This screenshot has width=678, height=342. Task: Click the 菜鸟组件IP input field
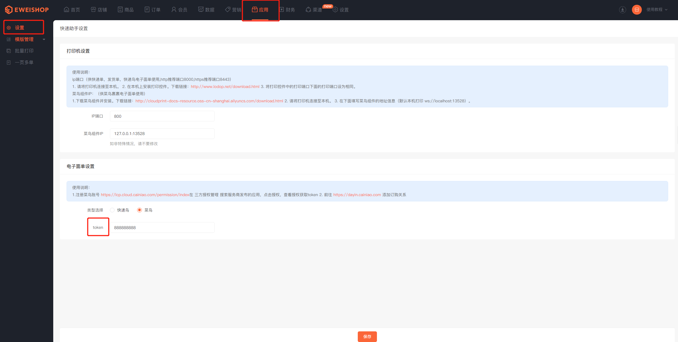coord(162,134)
